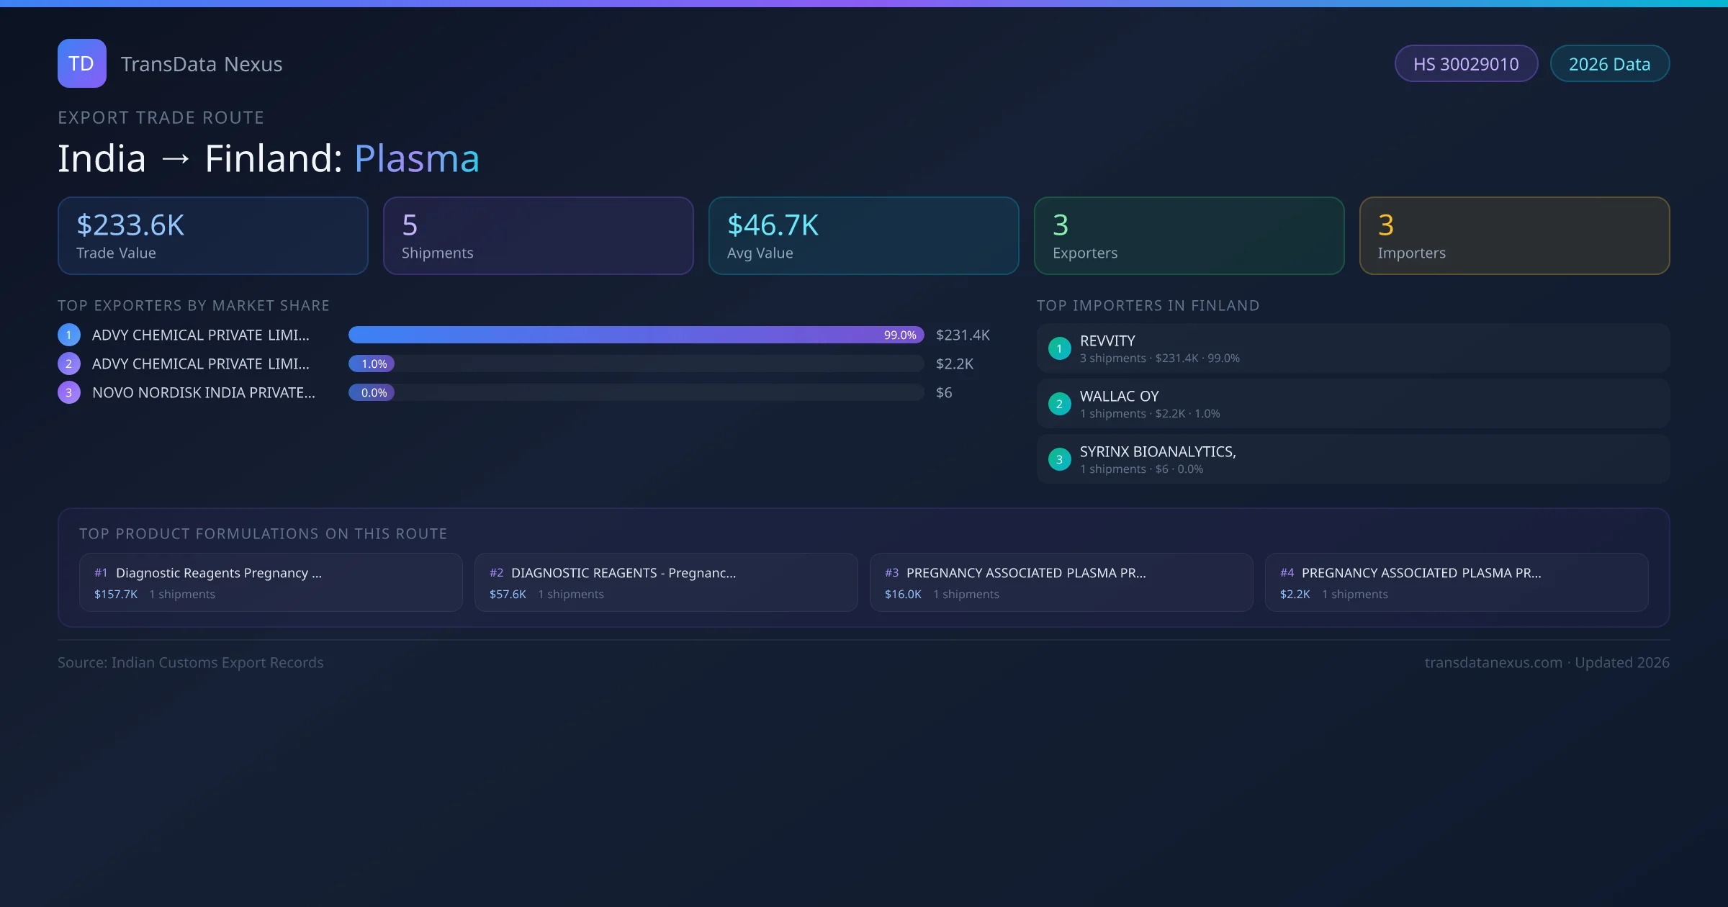Viewport: 1728px width, 907px height.
Task: Select the HS 30029010 pill
Action: click(x=1466, y=63)
